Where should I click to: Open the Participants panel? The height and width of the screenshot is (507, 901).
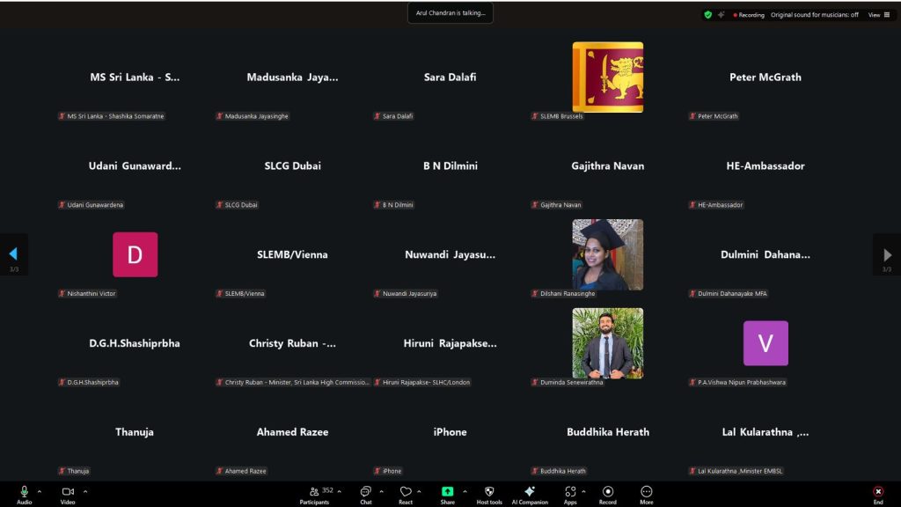pyautogui.click(x=314, y=492)
